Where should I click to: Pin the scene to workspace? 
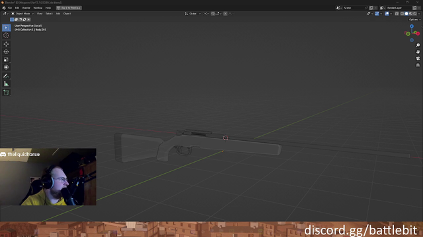pyautogui.click(x=366, y=8)
